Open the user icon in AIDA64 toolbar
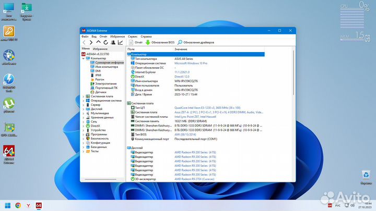This screenshot has height=211, width=376. [113, 42]
